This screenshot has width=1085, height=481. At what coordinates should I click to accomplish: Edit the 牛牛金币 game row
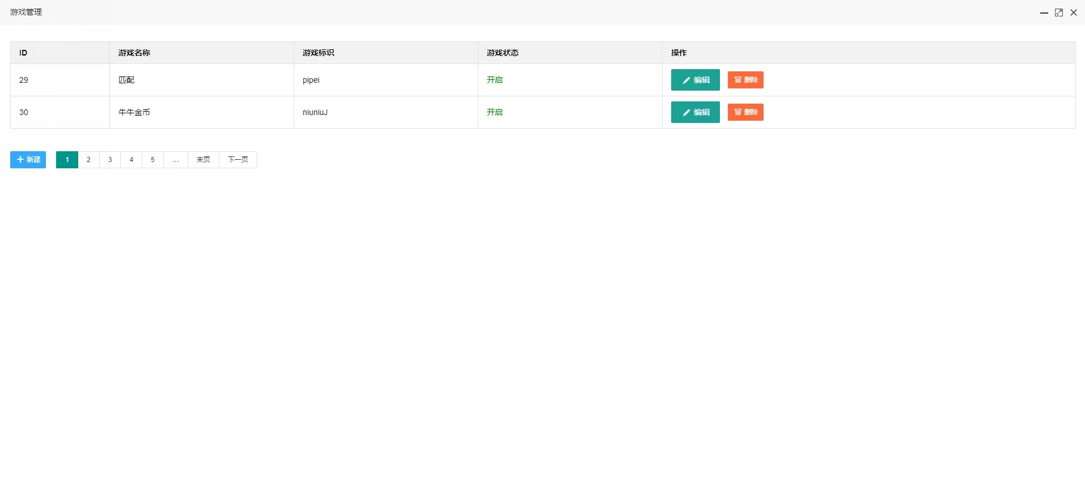point(695,112)
